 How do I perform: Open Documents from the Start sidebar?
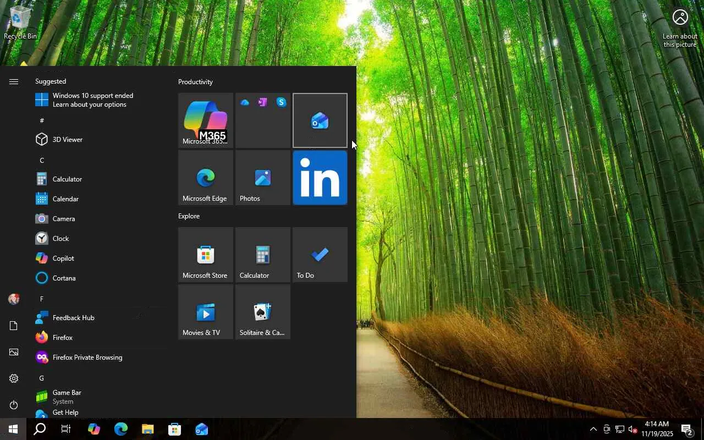[14, 326]
